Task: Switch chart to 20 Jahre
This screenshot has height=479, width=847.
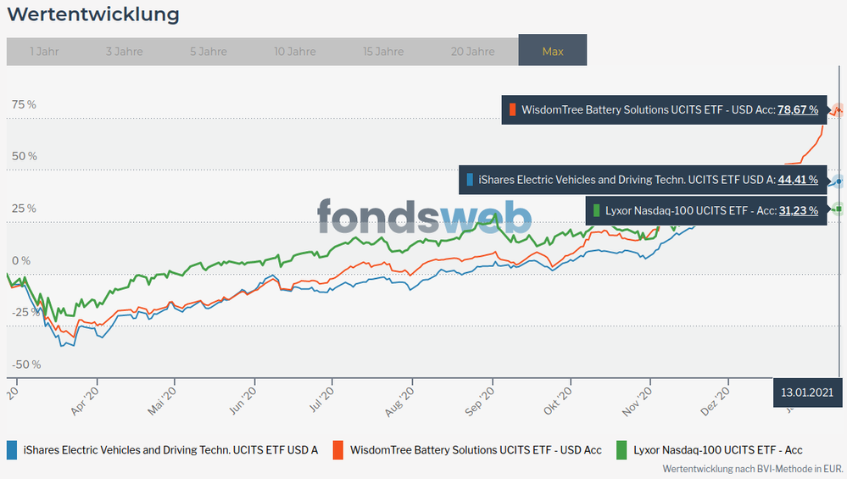Action: coord(472,52)
